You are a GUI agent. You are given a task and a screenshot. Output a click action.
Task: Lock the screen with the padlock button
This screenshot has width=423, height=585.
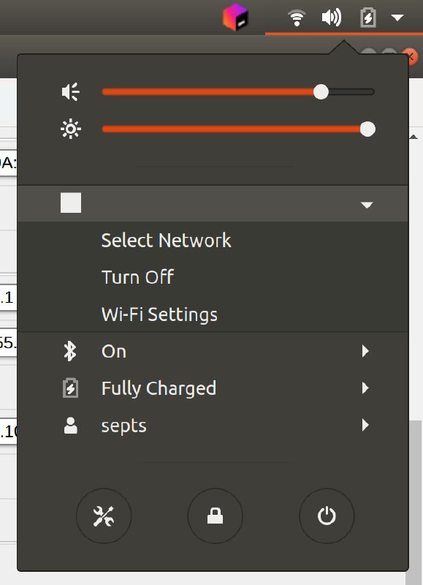pyautogui.click(x=215, y=516)
